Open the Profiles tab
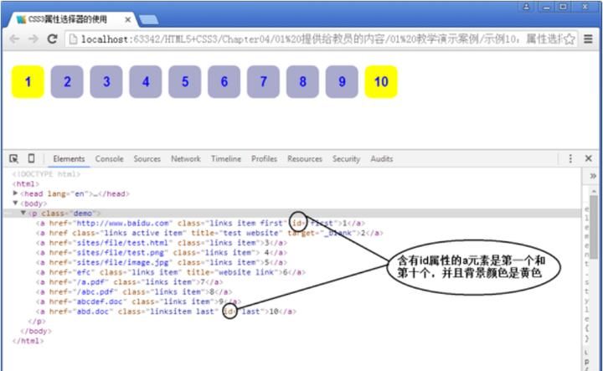The width and height of the screenshot is (603, 371). [x=264, y=159]
